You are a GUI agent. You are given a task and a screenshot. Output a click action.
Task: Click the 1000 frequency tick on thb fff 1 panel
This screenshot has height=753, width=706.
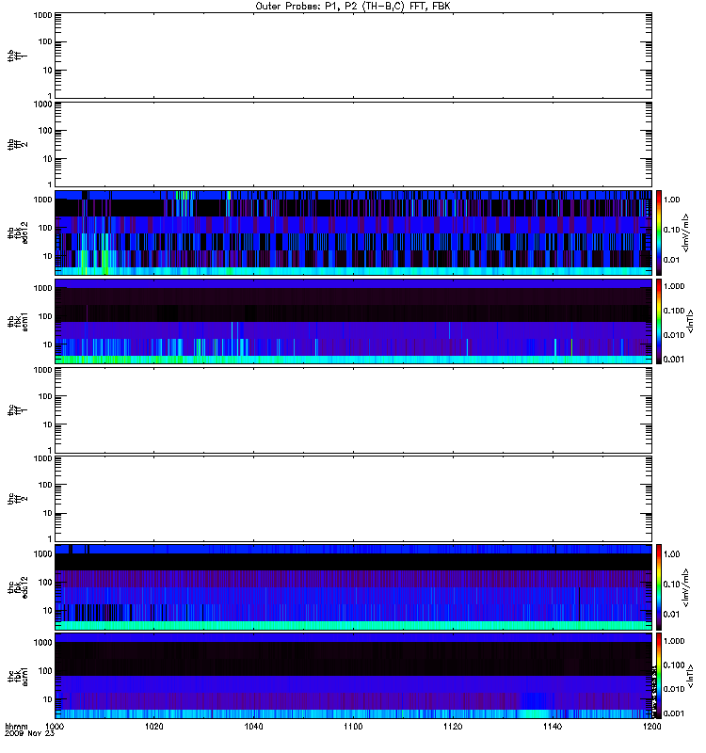pyautogui.click(x=42, y=15)
